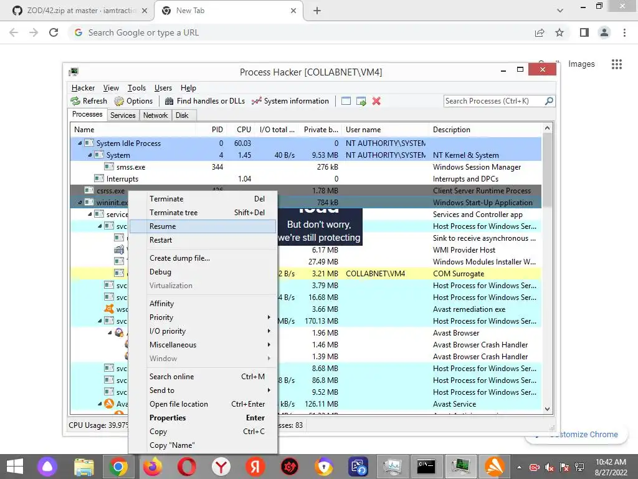638x479 pixels.
Task: Select Search online in context menu
Action: [x=202, y=376]
